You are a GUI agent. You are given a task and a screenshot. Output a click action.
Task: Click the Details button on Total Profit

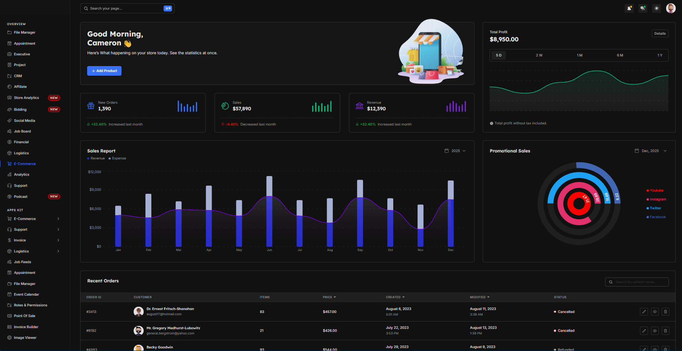click(x=660, y=34)
